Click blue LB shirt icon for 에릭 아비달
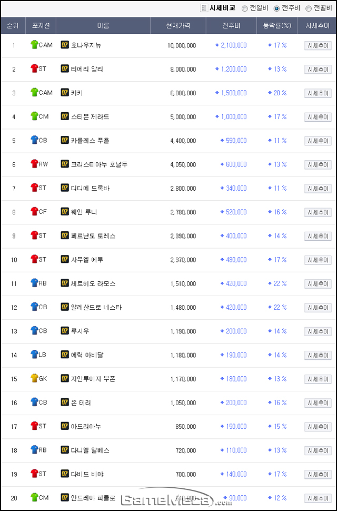Image resolution: width=337 pixels, height=511 pixels. point(34,355)
